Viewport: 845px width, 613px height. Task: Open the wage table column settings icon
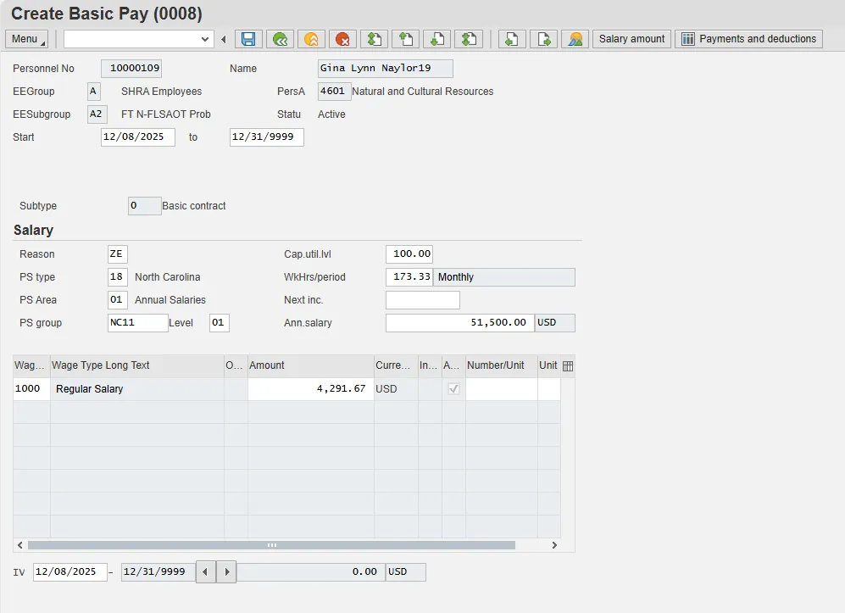point(568,366)
